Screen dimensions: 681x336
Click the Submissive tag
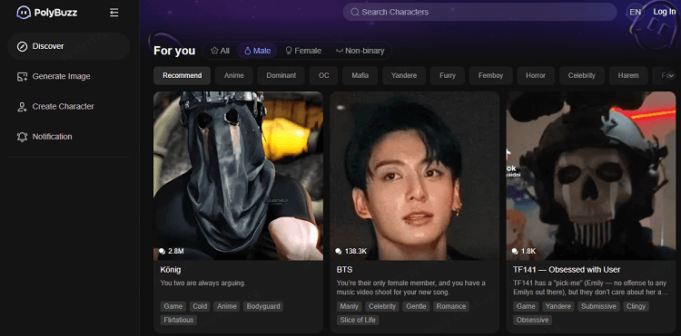point(598,306)
